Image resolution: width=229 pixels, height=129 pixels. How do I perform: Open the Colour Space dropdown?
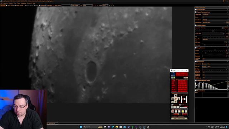(215, 20)
